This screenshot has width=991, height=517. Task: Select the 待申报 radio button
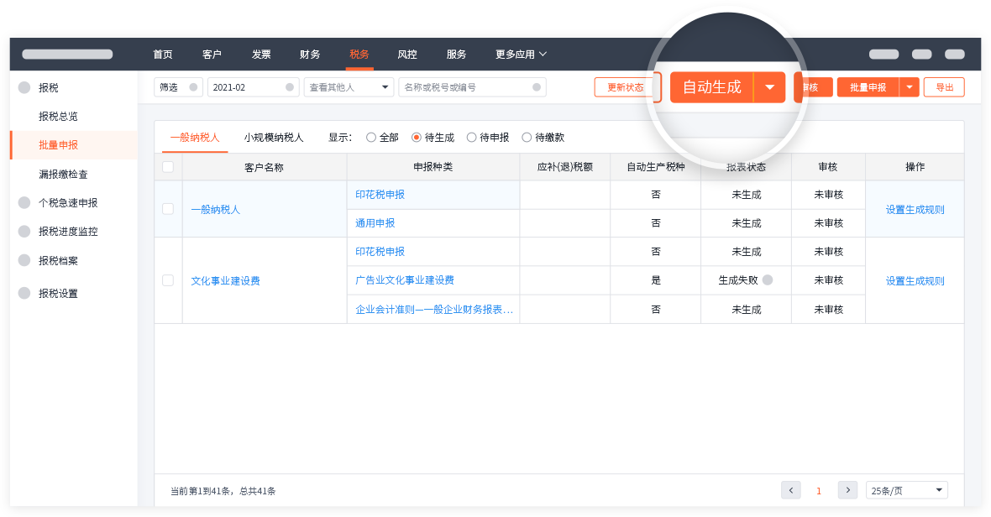(x=471, y=137)
